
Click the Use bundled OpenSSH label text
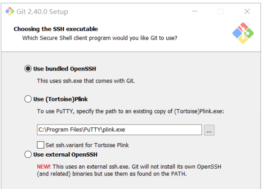tap(65, 69)
